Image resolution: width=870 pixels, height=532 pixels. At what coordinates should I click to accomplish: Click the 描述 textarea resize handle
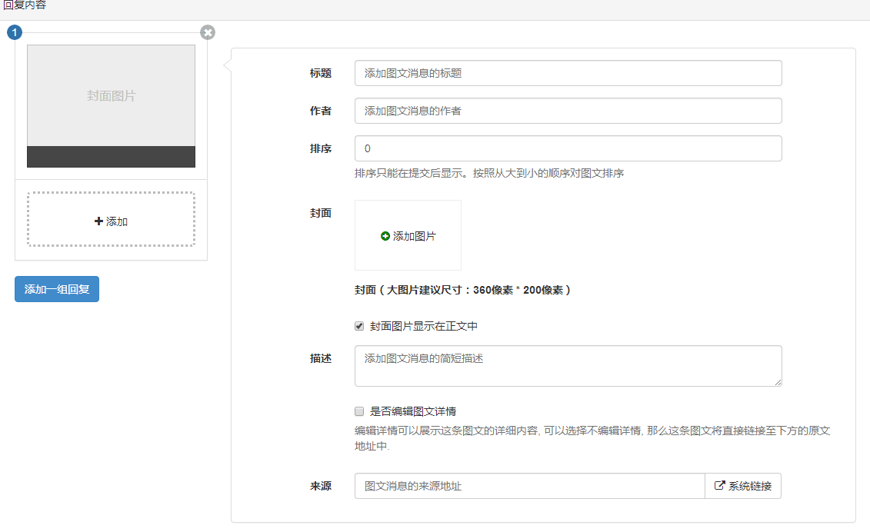(x=778, y=382)
